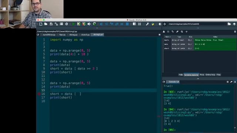237x133 pixels.
Task: Switch to the slicing.py editor tab
Action: (73, 35)
